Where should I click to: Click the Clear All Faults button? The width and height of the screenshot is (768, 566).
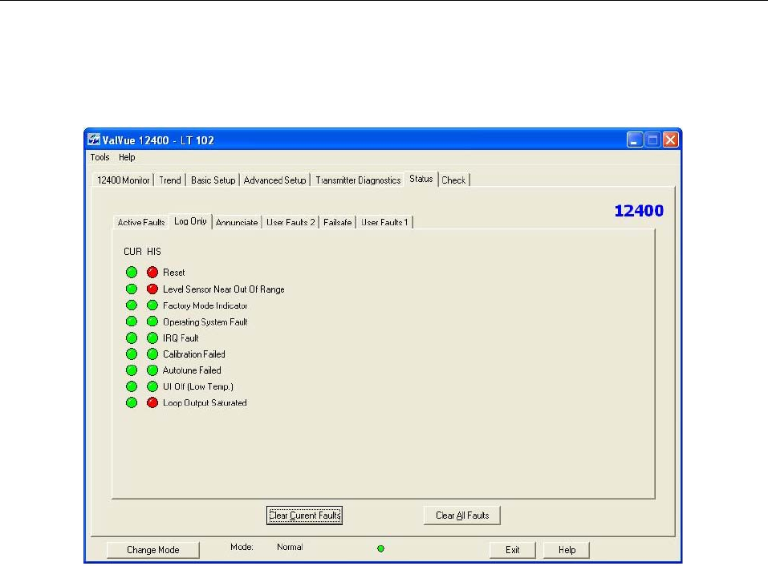tap(462, 515)
